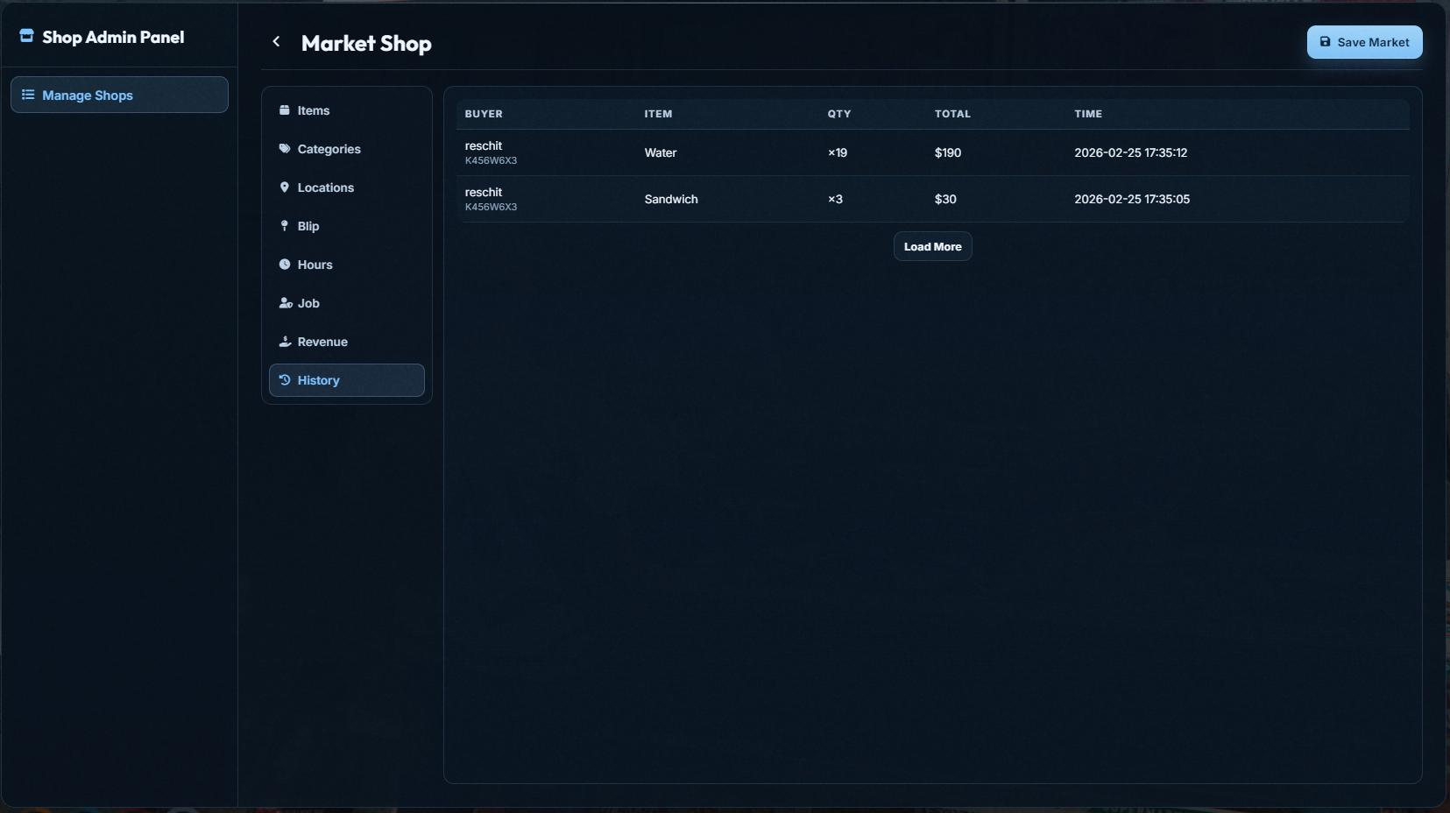
Task: Click the Market Shop heading
Action: point(366,43)
